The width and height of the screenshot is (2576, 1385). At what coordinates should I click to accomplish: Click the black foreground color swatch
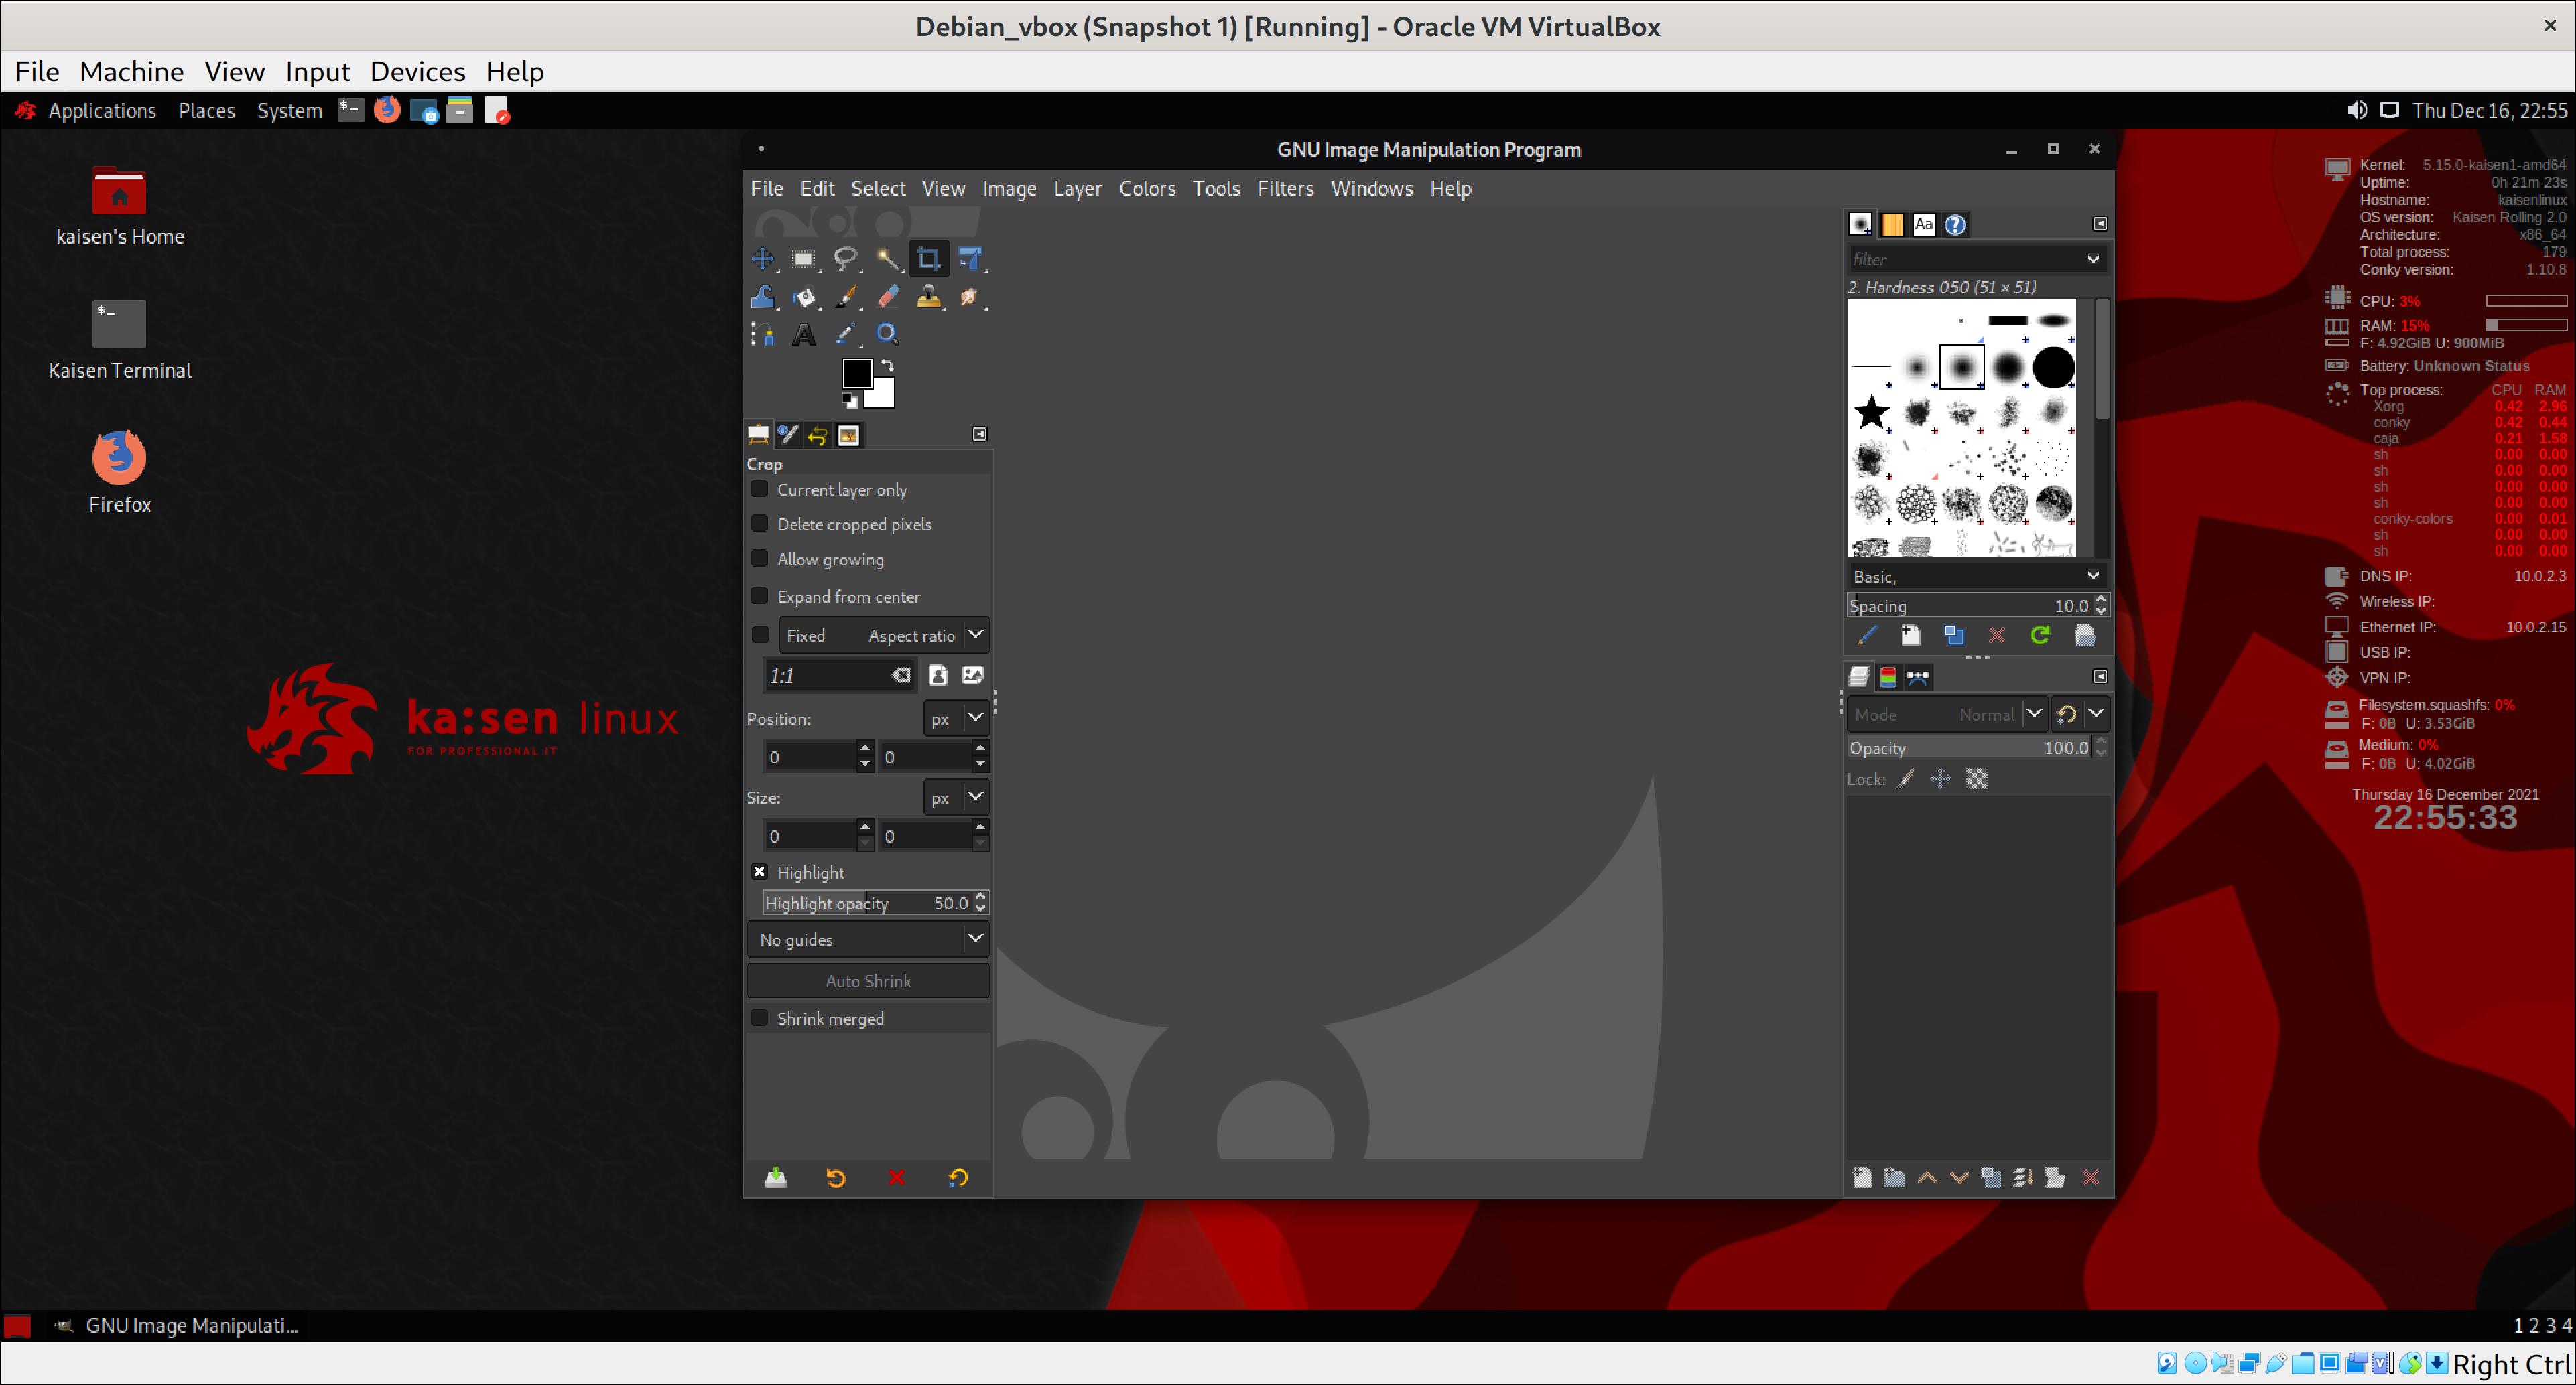857,373
